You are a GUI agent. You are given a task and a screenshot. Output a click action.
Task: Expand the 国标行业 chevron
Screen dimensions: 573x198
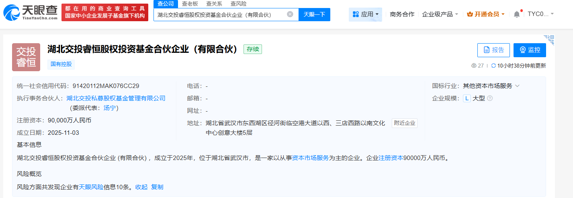(517, 86)
